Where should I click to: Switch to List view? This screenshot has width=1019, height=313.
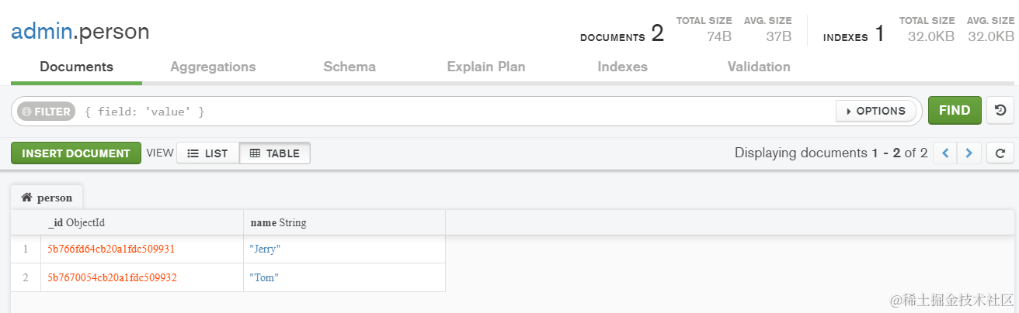tap(207, 153)
